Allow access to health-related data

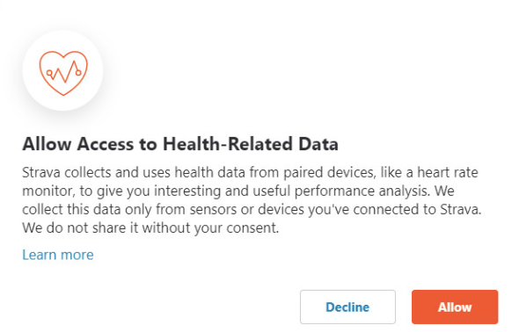pos(455,307)
